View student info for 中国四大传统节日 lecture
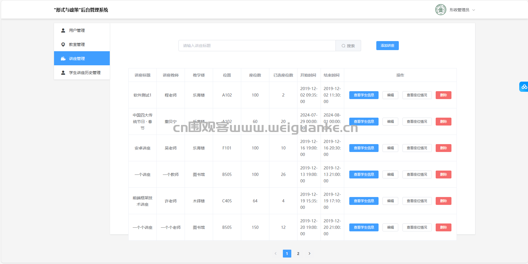The height and width of the screenshot is (264, 528). [364, 122]
